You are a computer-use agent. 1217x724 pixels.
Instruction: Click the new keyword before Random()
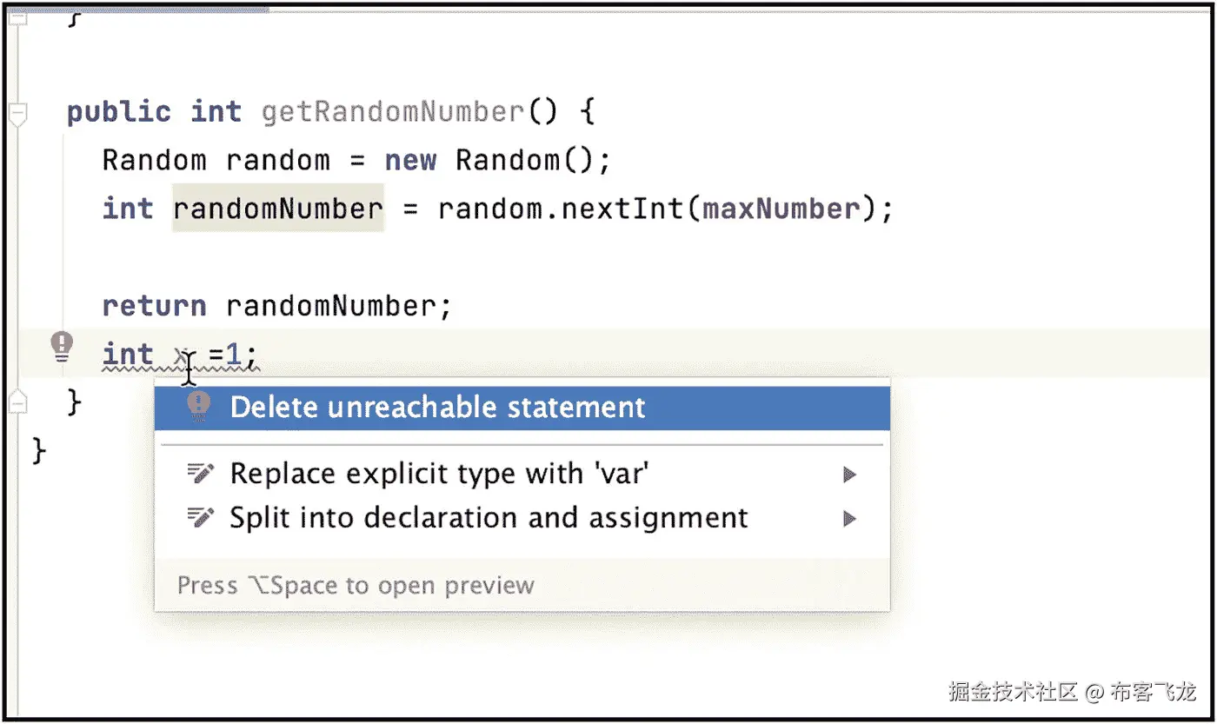tap(410, 161)
